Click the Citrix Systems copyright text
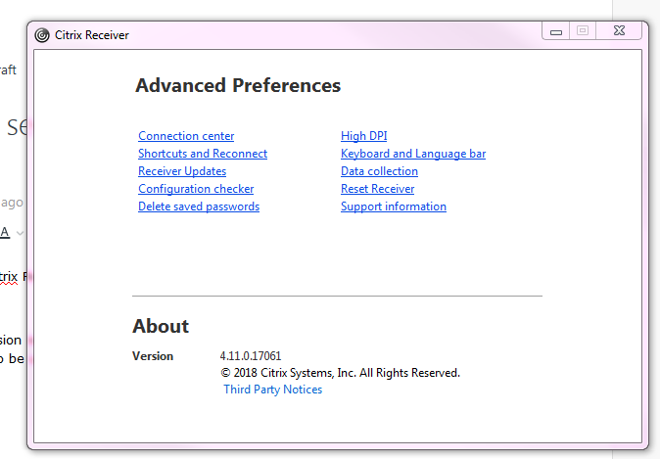Viewport: 660px width, 459px height. 340,373
